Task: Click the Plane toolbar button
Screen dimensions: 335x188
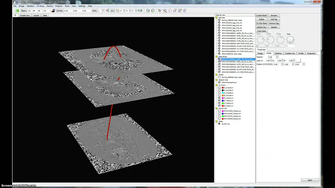Action: [x=24, y=11]
